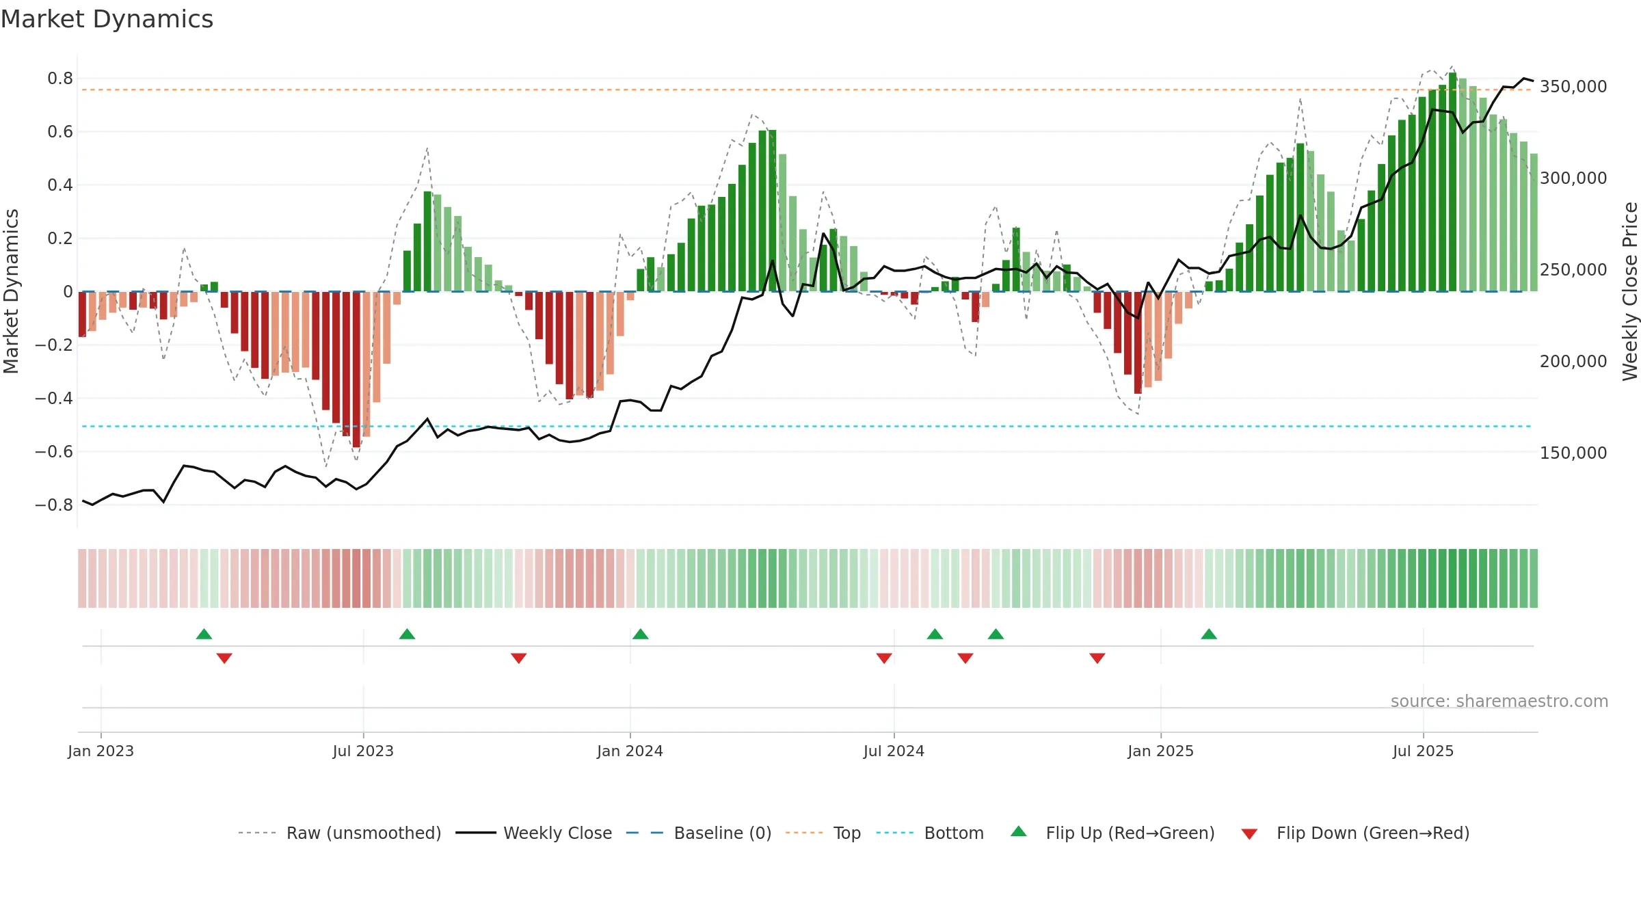This screenshot has height=923, width=1641.
Task: Click the last green flip-up triangle near February 2025
Action: 1209,634
